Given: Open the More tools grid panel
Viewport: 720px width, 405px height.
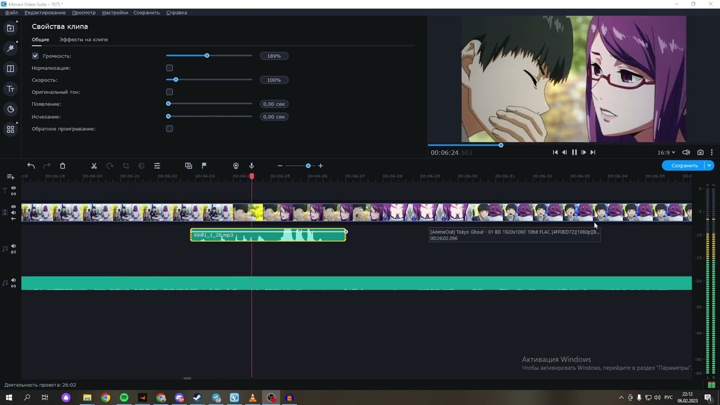Looking at the screenshot, I should pos(10,129).
